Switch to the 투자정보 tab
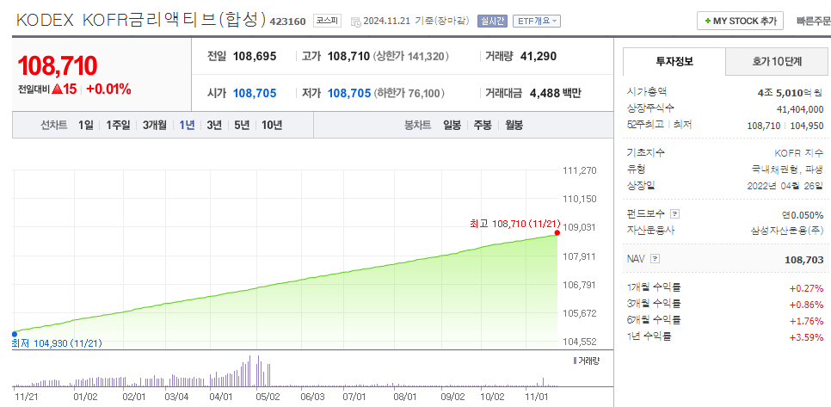Image resolution: width=831 pixels, height=407 pixels. pyautogui.click(x=674, y=61)
